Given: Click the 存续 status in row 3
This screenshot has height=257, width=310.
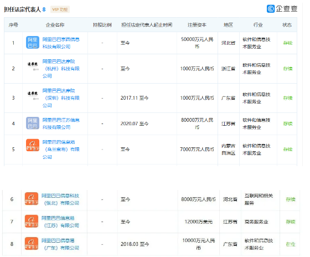Looking at the screenshot, I should click(x=288, y=98).
